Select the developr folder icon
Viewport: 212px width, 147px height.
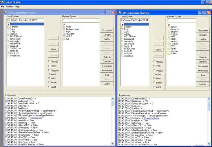click(169, 32)
